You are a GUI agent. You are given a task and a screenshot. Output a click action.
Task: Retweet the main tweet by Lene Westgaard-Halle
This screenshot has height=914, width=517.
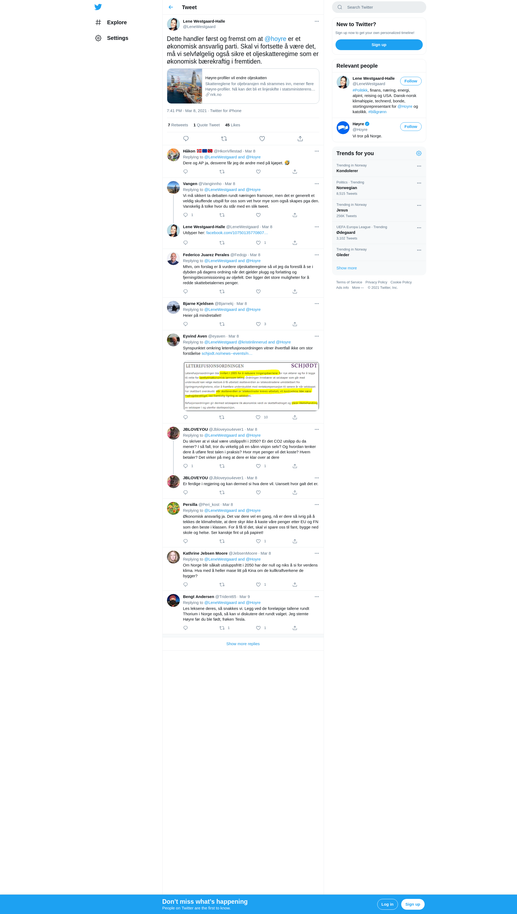pos(224,138)
